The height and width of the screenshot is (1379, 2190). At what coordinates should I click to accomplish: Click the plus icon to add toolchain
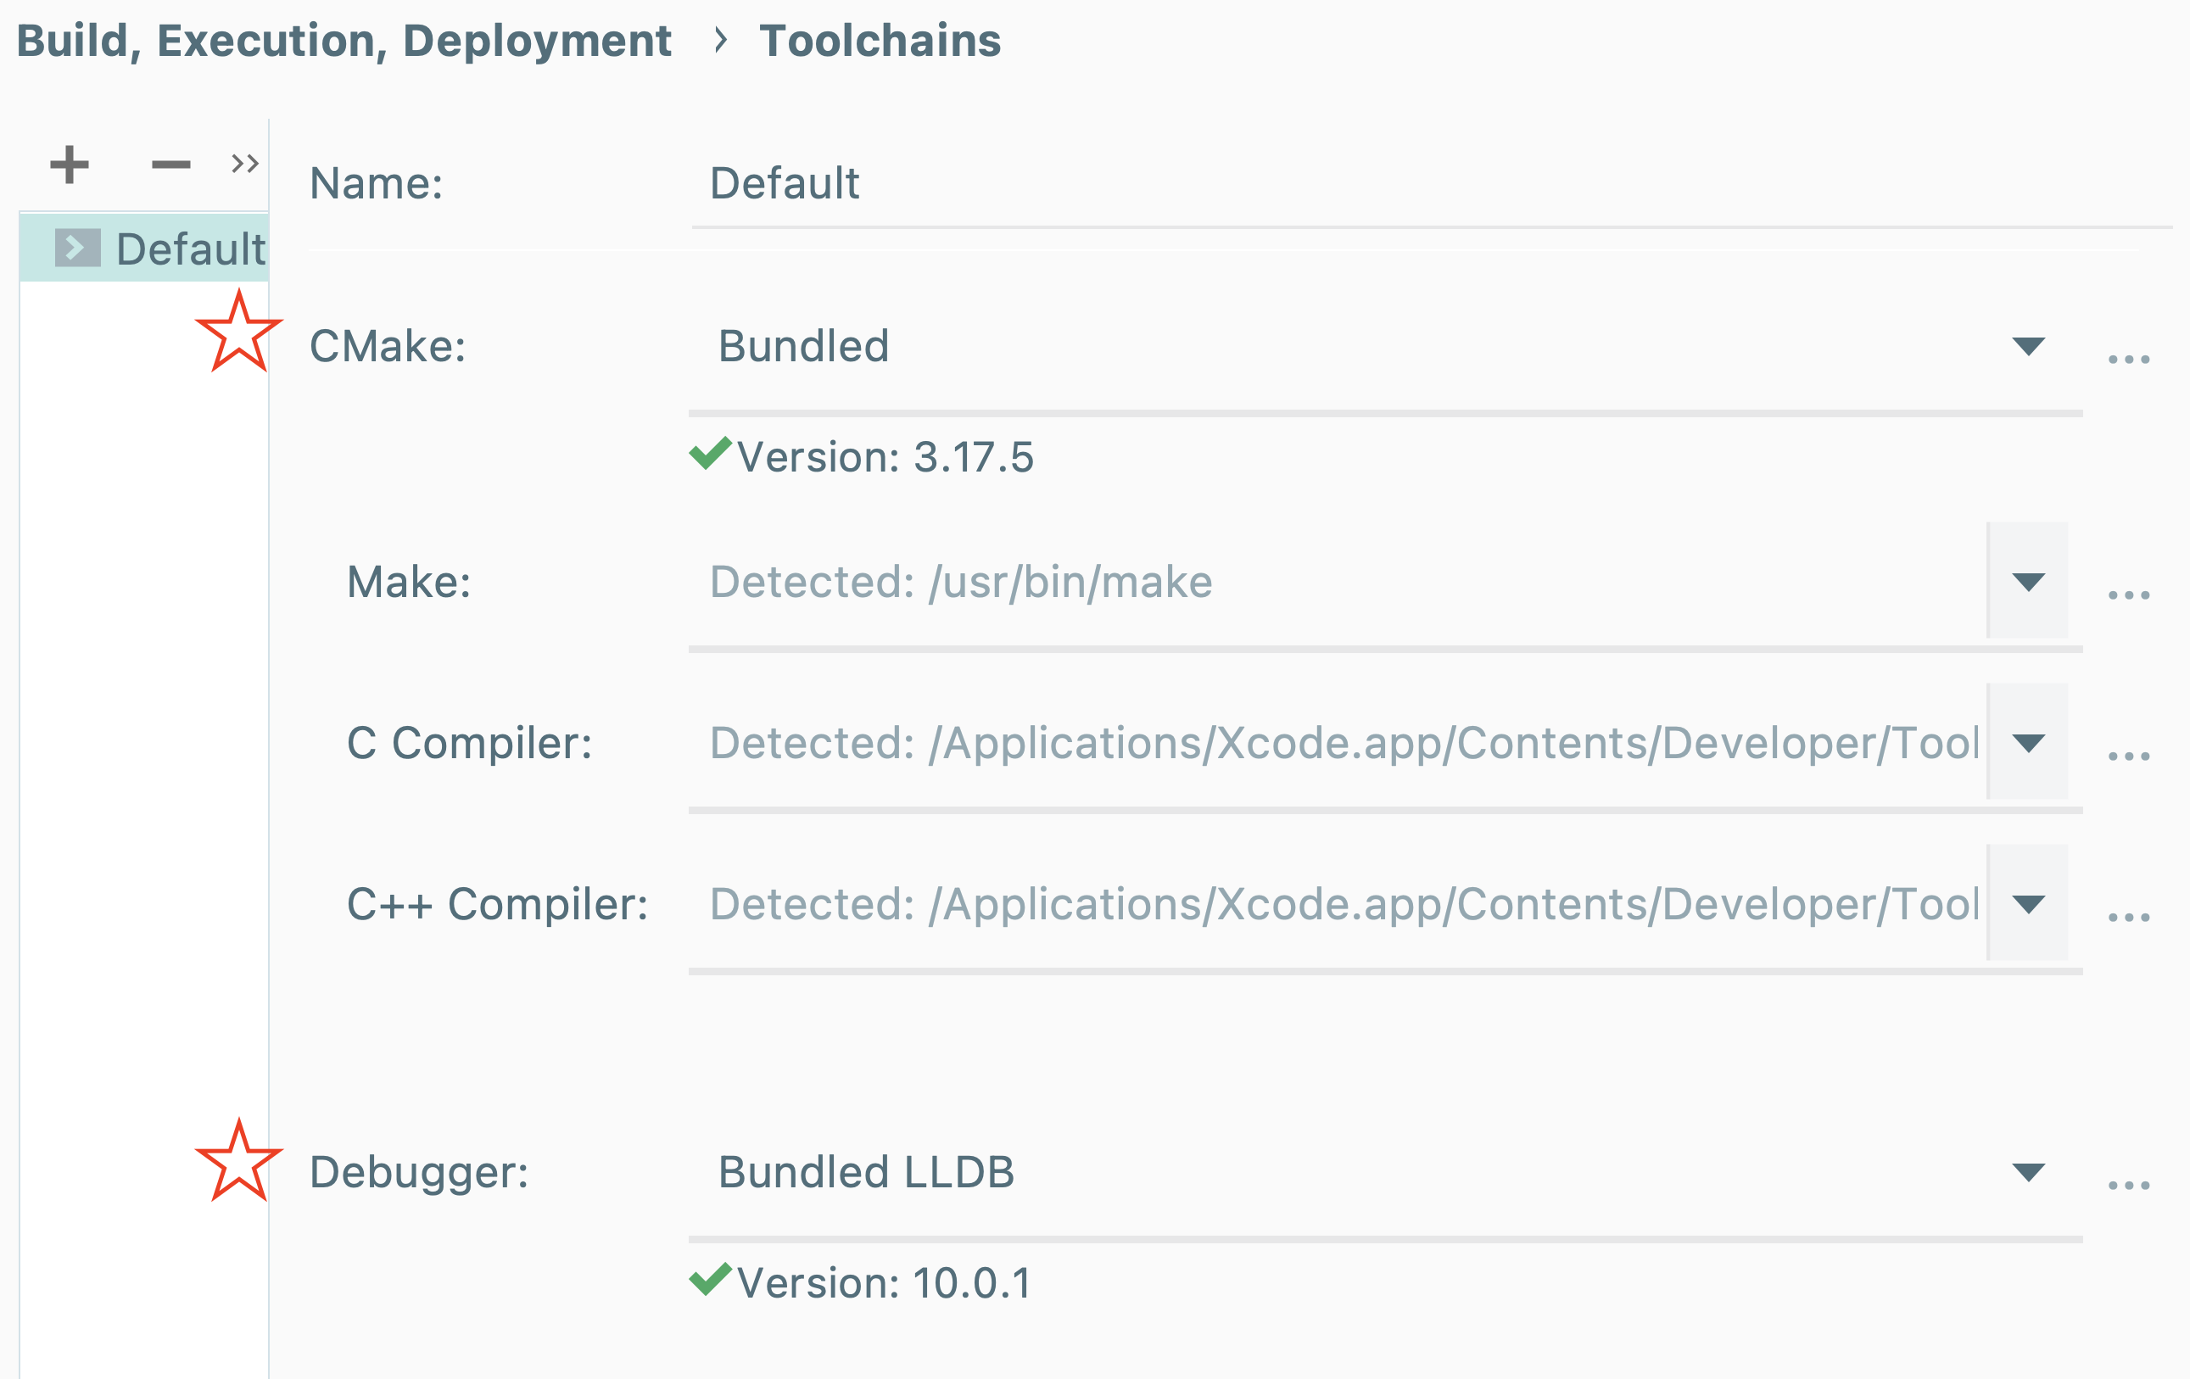pos(69,165)
